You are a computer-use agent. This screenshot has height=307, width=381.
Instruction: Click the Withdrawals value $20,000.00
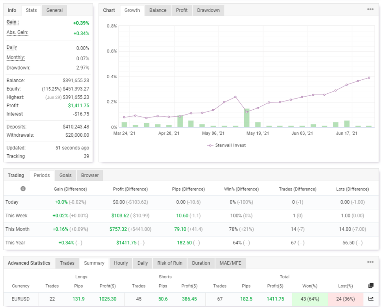click(x=77, y=135)
